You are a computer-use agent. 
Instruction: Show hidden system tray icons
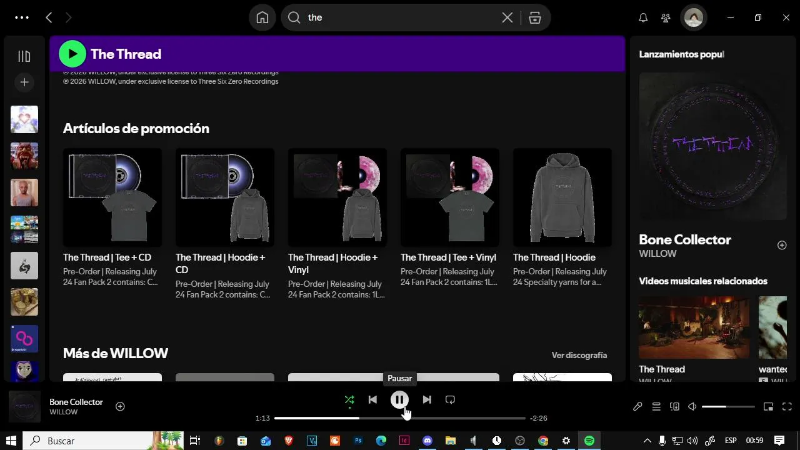pos(647,441)
